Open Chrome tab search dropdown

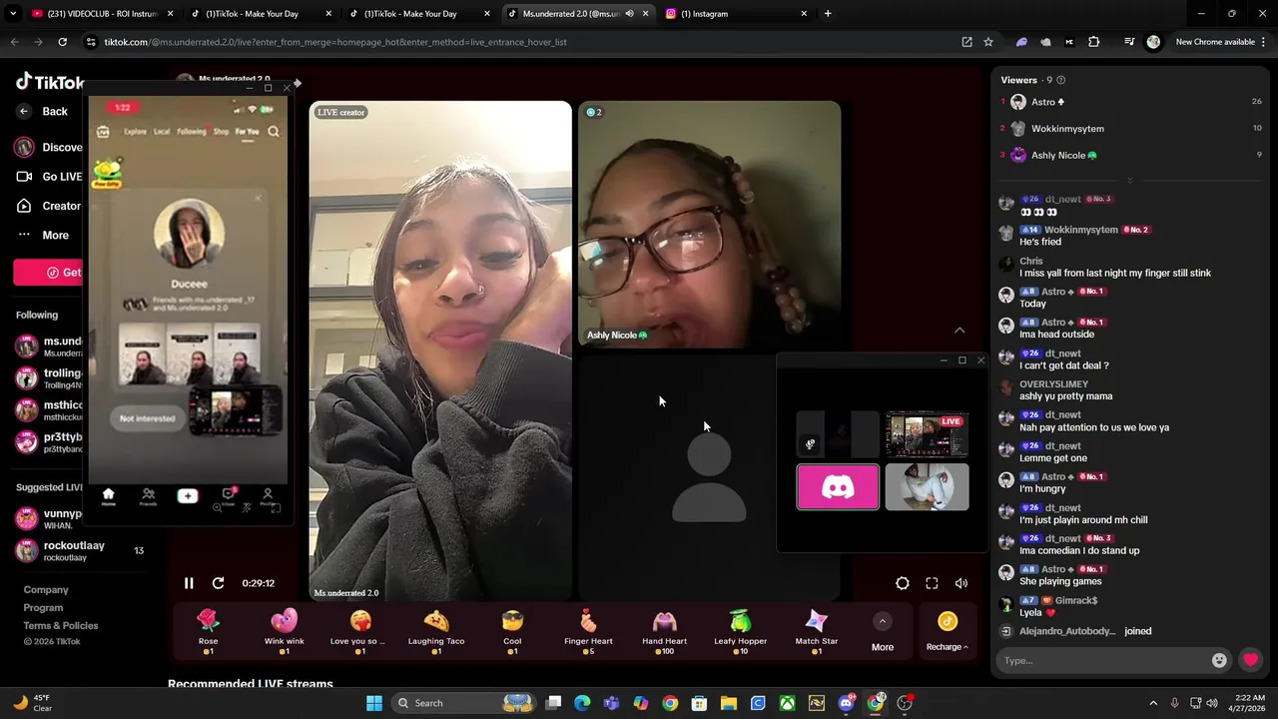coord(13,14)
